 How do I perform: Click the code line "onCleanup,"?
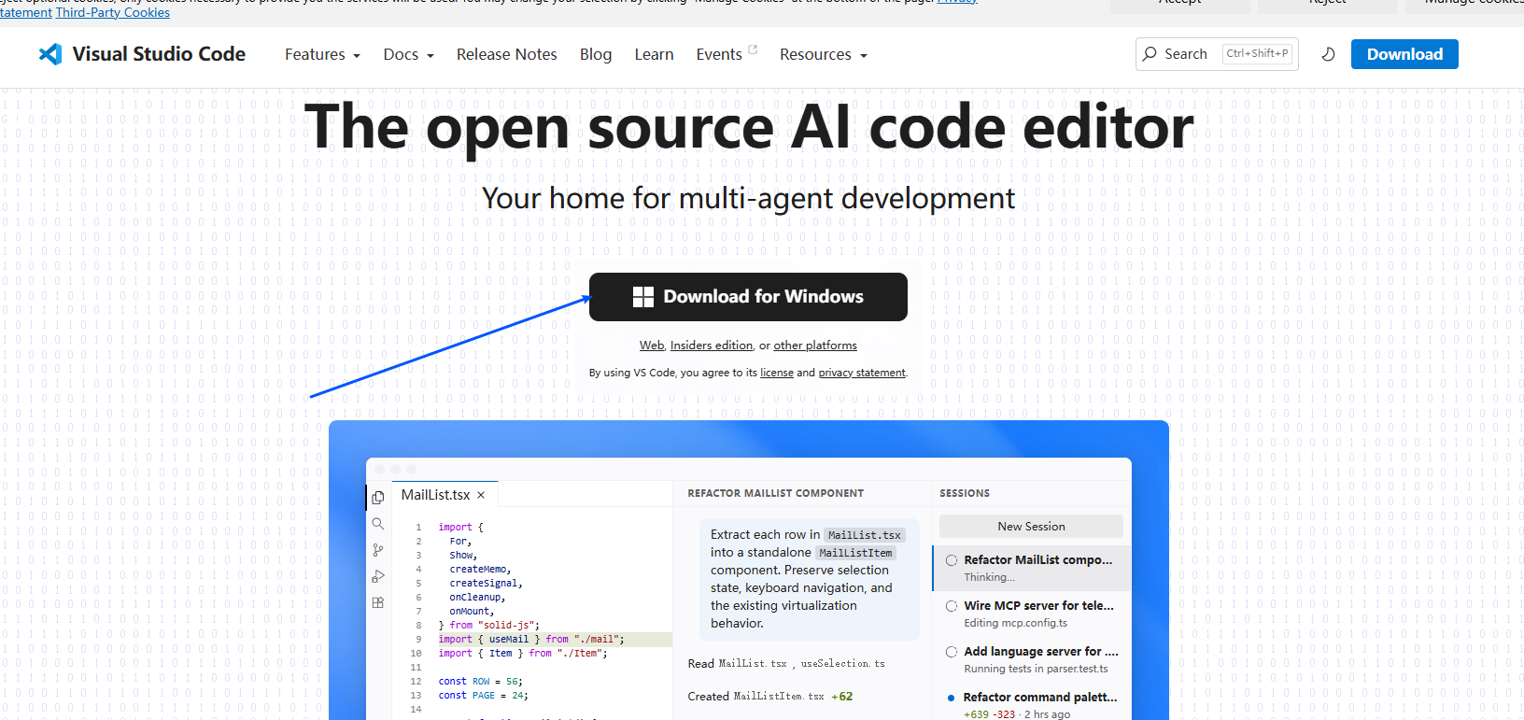coord(477,598)
